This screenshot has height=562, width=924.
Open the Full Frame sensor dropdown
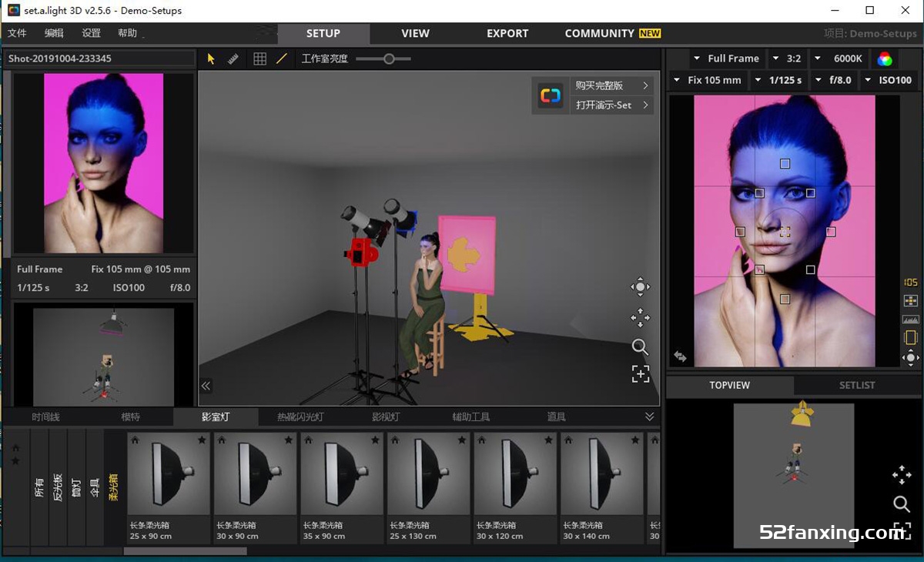[x=727, y=59]
